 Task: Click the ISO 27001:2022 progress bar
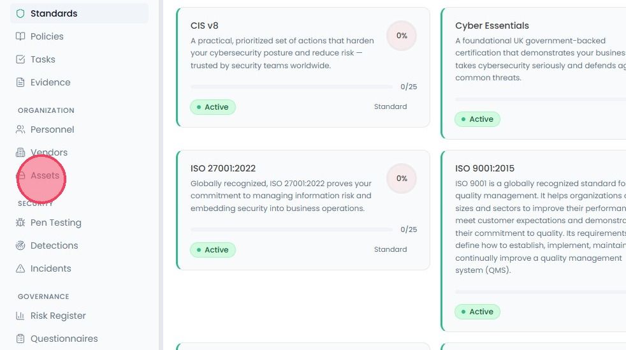point(292,230)
